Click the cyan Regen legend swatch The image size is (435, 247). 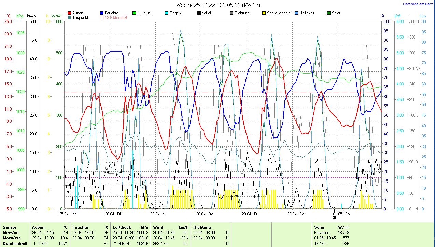point(167,13)
